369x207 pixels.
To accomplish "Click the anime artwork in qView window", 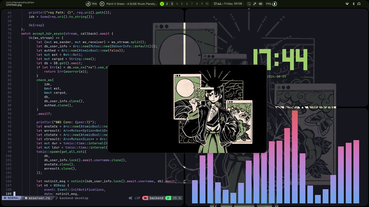I will point(213,110).
